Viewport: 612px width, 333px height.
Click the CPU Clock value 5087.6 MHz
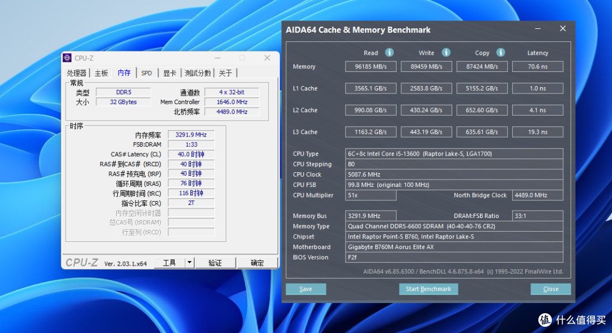pyautogui.click(x=454, y=174)
